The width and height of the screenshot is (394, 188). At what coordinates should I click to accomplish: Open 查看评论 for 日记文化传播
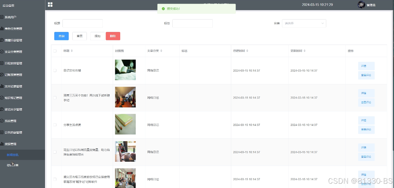366,75
